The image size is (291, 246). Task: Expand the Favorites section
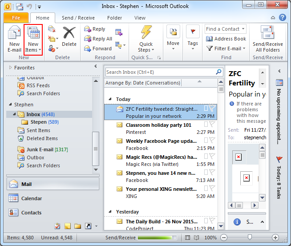tap(10, 68)
